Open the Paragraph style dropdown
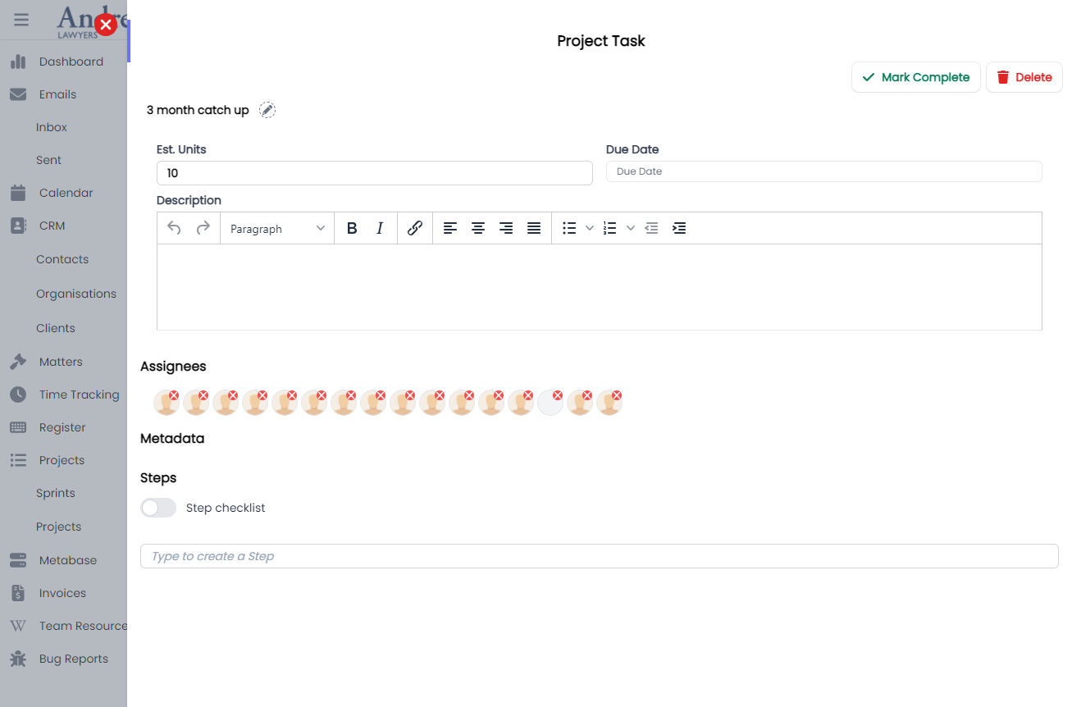 [x=277, y=229]
